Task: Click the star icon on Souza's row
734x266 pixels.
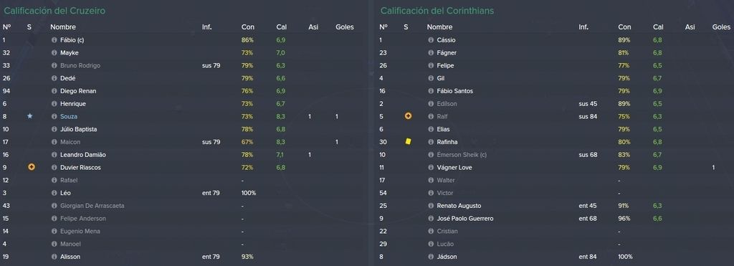Action: pyautogui.click(x=30, y=115)
